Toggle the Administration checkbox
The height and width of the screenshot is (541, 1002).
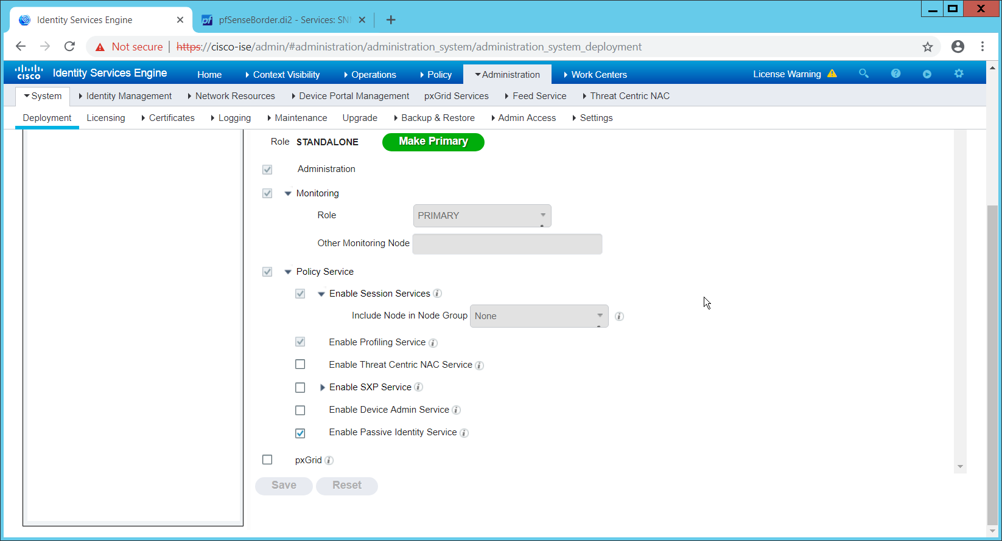267,170
